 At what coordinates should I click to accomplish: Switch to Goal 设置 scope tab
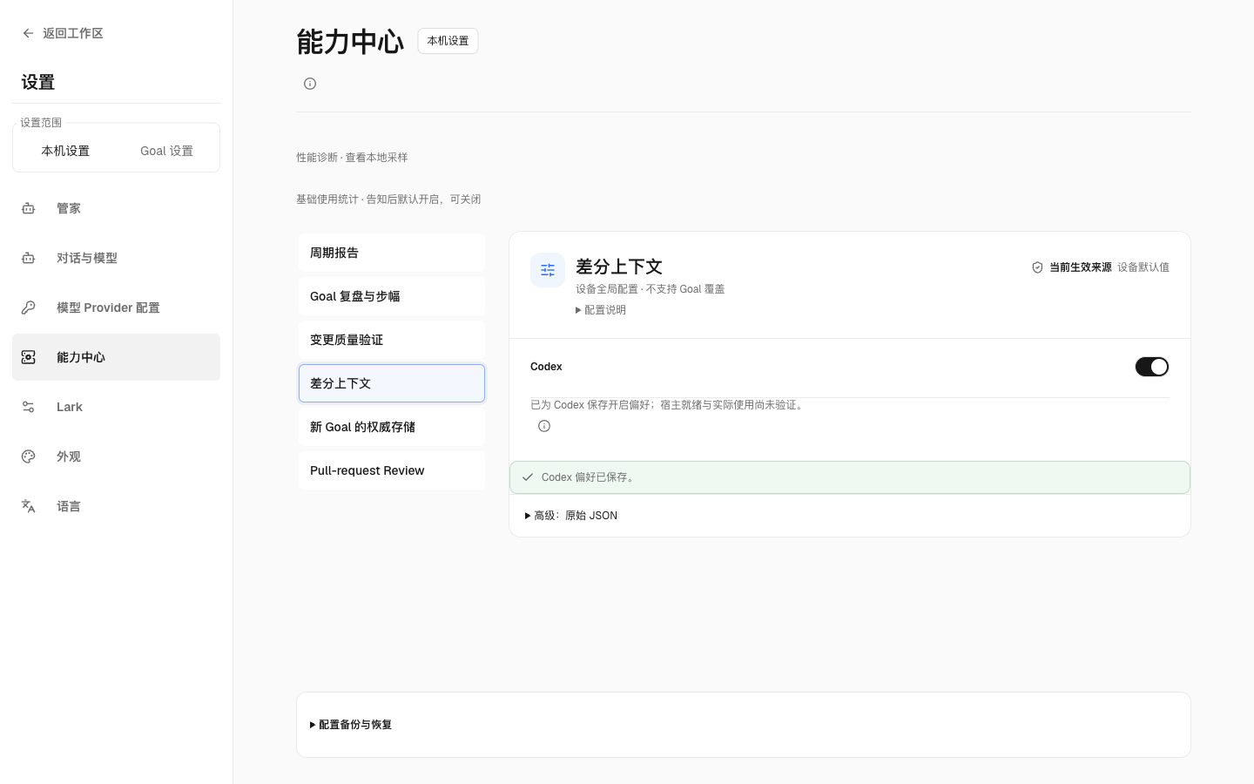[167, 151]
